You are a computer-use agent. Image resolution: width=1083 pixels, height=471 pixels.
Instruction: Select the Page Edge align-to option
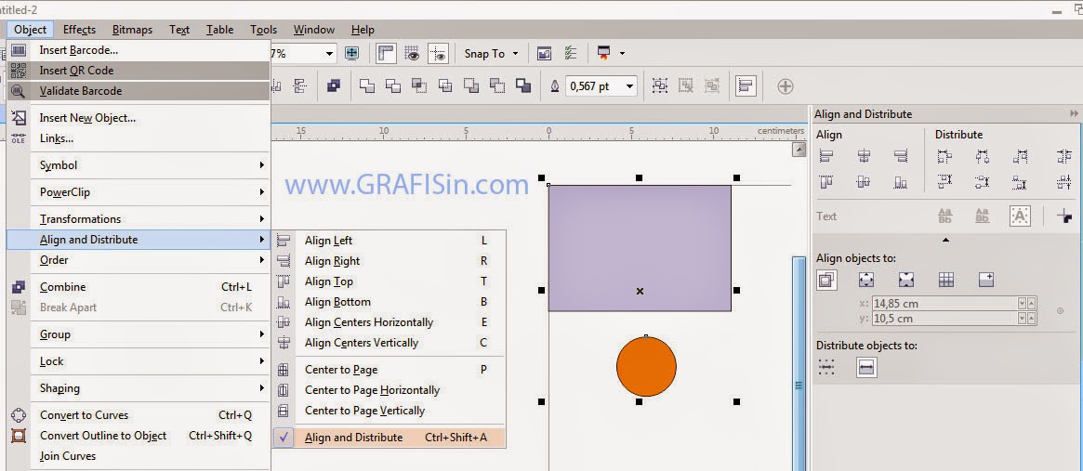[866, 280]
